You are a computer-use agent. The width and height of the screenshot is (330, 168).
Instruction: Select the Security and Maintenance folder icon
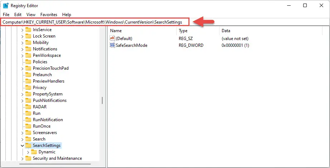click(28, 158)
